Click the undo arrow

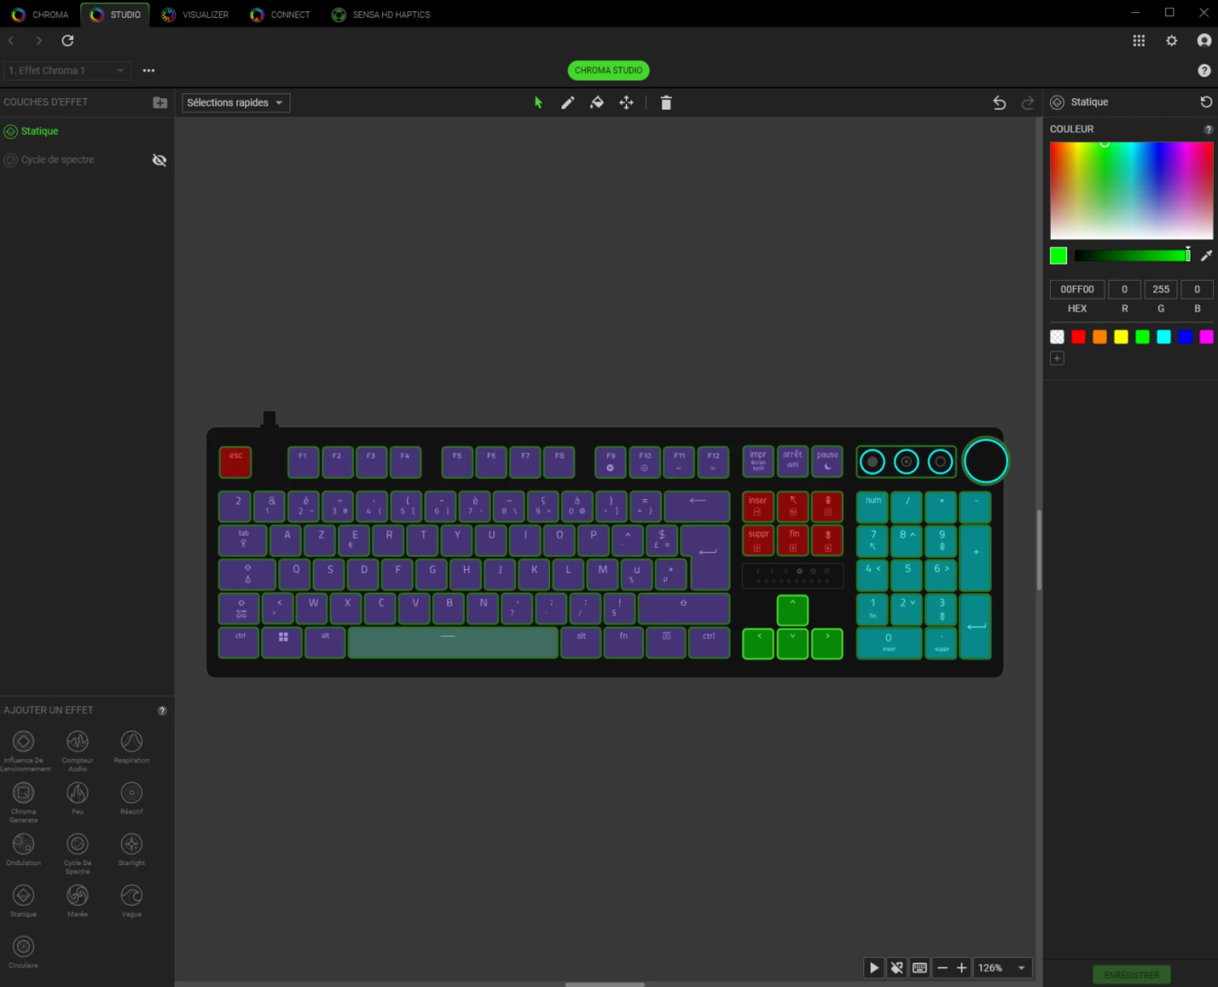[x=999, y=103]
